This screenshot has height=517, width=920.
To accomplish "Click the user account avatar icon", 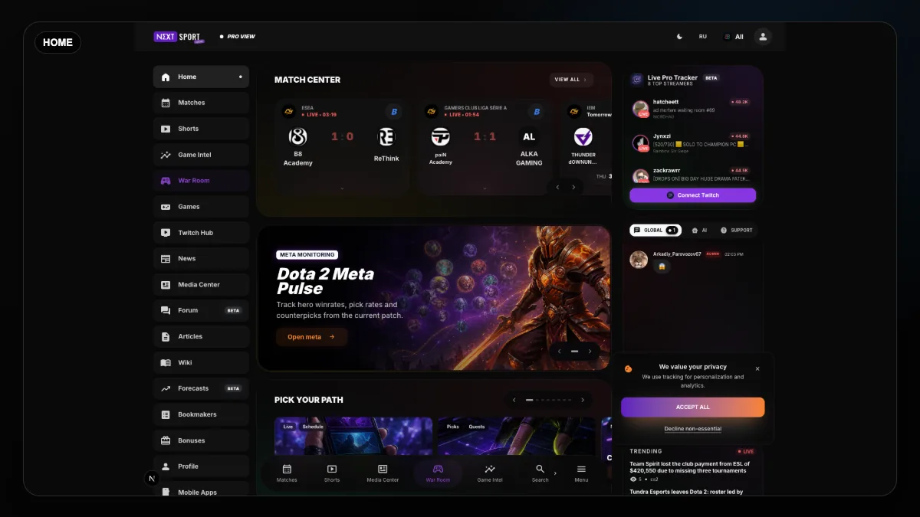I will pos(763,36).
